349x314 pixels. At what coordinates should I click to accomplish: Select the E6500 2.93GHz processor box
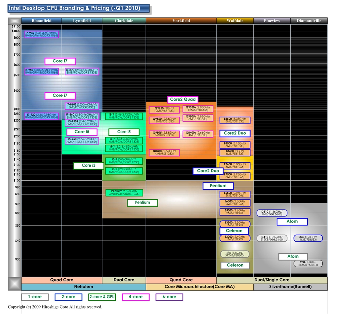pyautogui.click(x=235, y=194)
